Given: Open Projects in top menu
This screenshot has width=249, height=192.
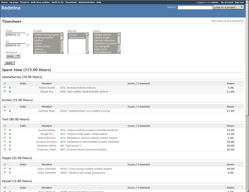Looking at the screenshot, I should 25,2.
